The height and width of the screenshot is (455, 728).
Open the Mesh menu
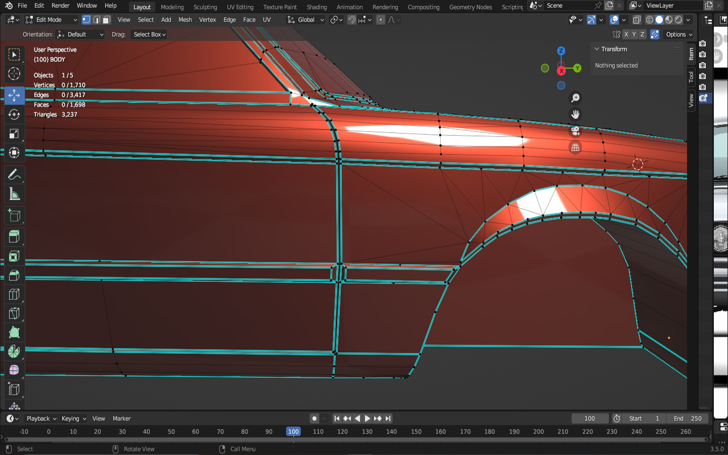point(185,20)
